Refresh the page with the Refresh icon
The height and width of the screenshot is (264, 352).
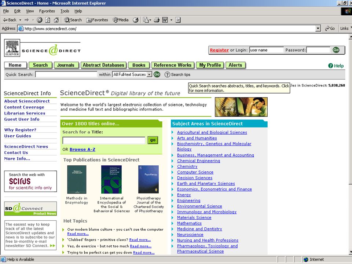tap(48, 20)
